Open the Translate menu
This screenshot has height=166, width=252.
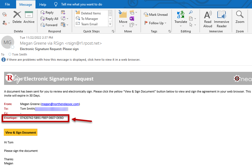181,19
